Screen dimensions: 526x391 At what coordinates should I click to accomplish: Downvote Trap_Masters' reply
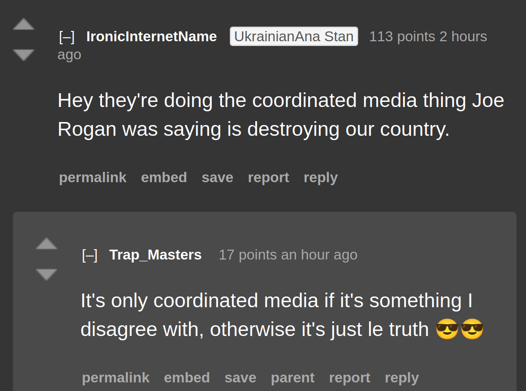46,275
